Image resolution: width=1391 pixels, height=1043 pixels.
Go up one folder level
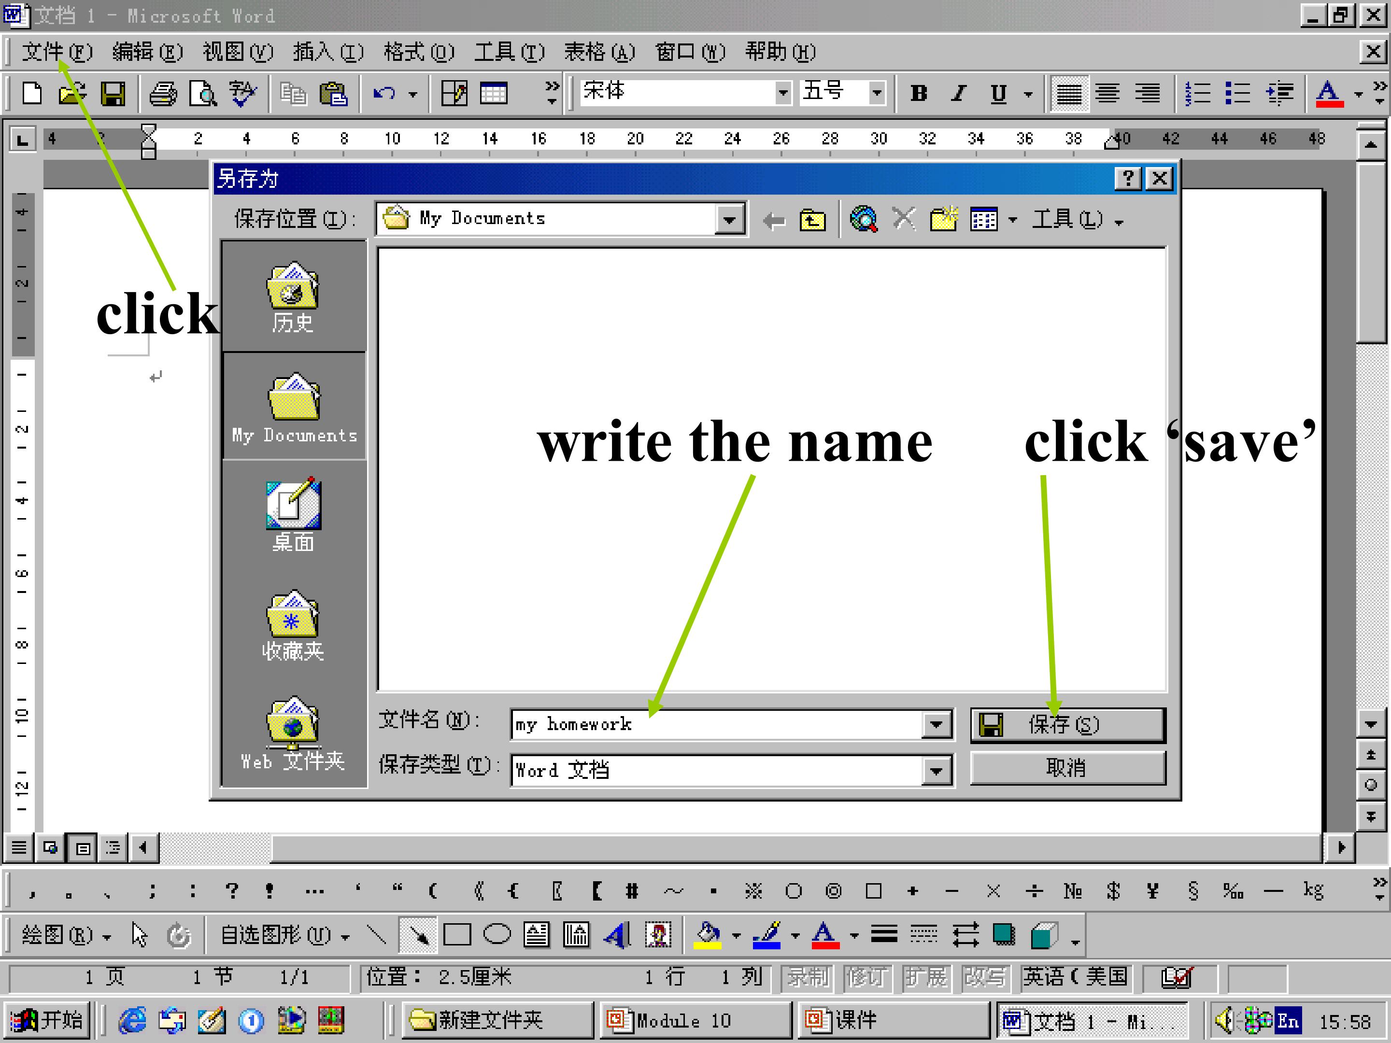tap(812, 221)
